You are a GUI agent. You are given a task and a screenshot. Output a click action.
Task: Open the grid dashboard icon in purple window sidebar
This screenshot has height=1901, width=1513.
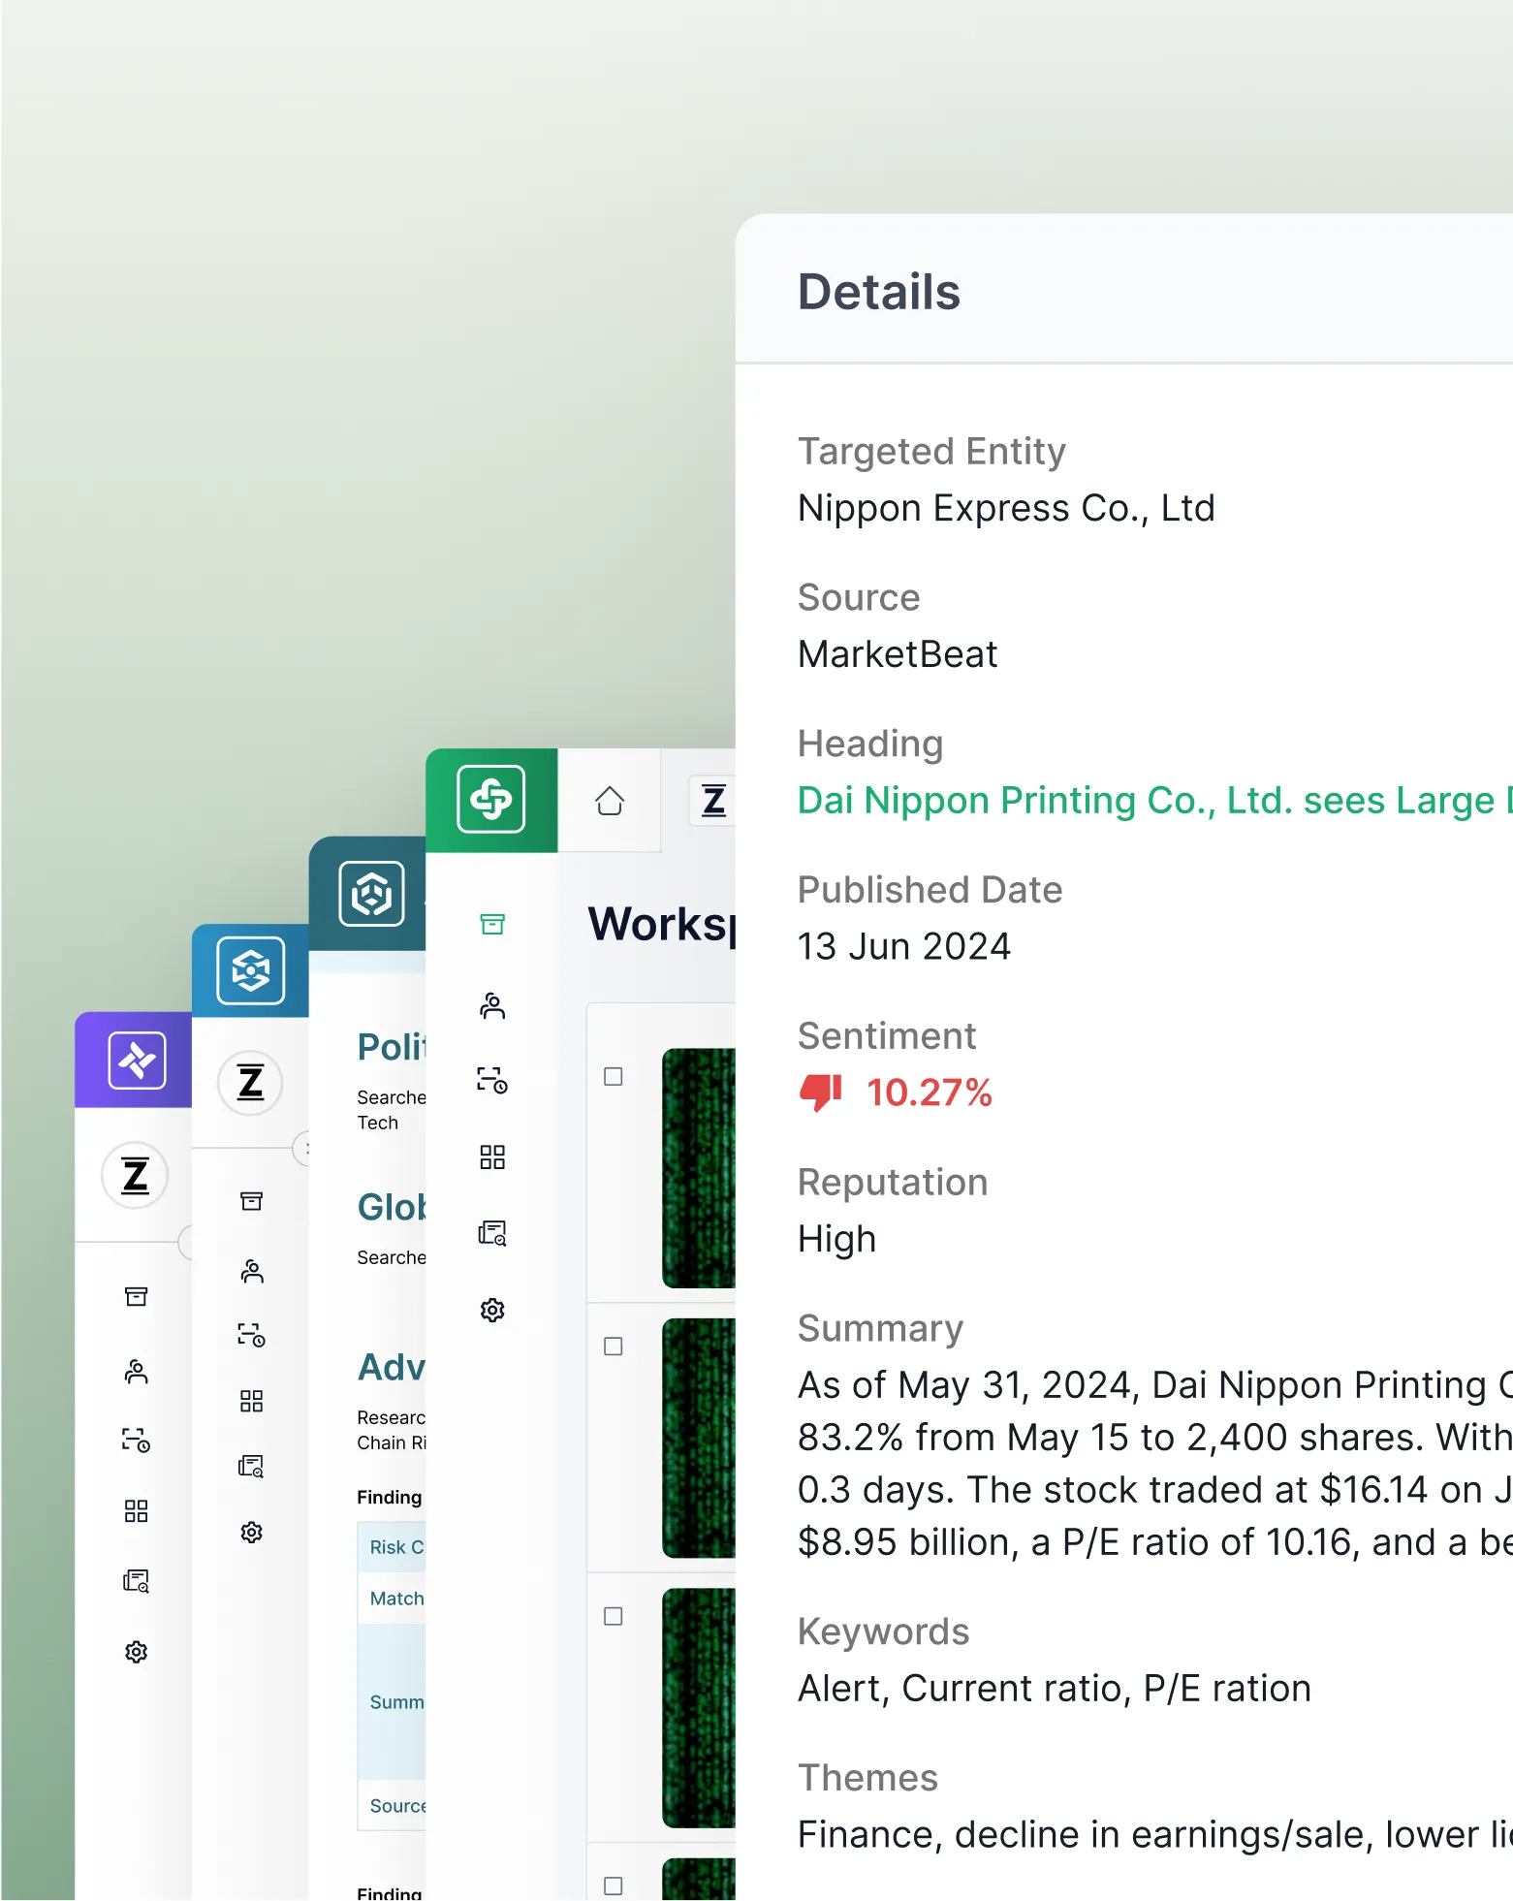point(137,1510)
